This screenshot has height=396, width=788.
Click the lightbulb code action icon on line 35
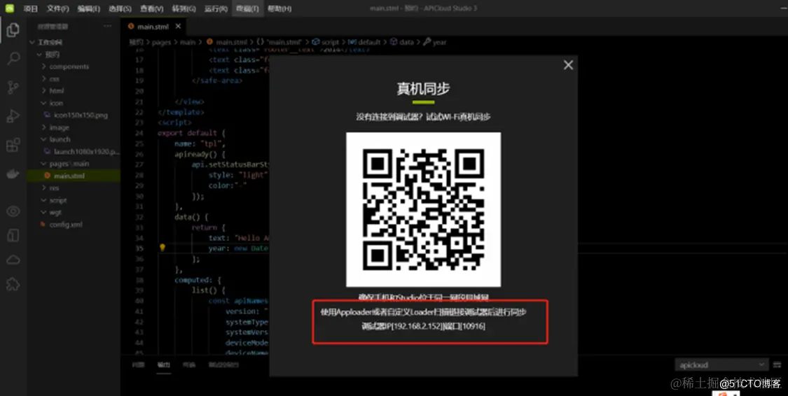(163, 248)
